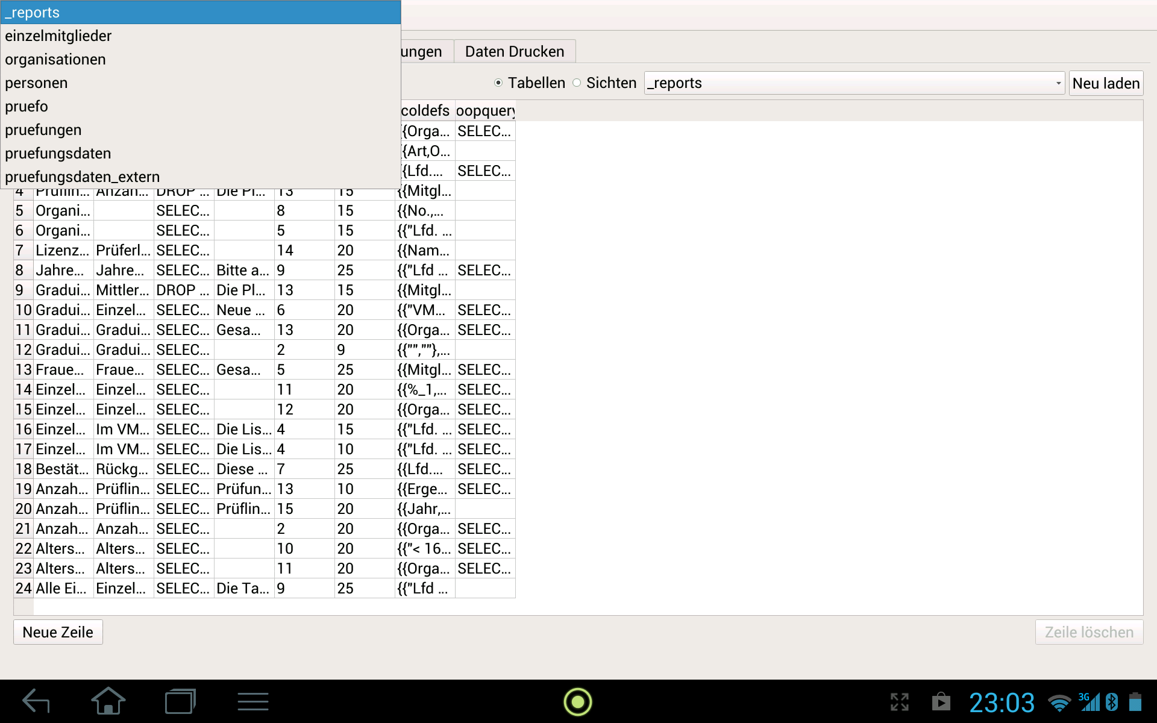Select row header number 24

(x=24, y=588)
